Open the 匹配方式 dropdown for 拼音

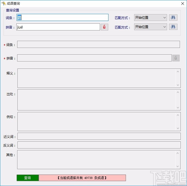(x=150, y=27)
